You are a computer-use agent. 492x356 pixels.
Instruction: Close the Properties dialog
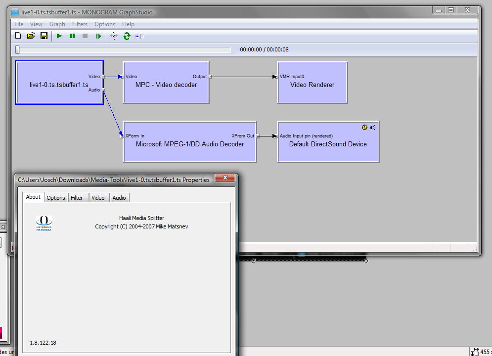(x=225, y=178)
